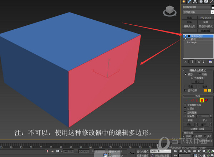Select Polygon sub-object level icon
Viewport: 214px width, 157px height.
[x=202, y=100]
